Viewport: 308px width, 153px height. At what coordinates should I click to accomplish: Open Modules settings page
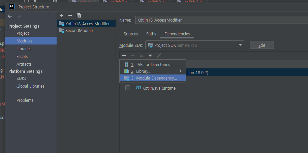click(x=31, y=41)
